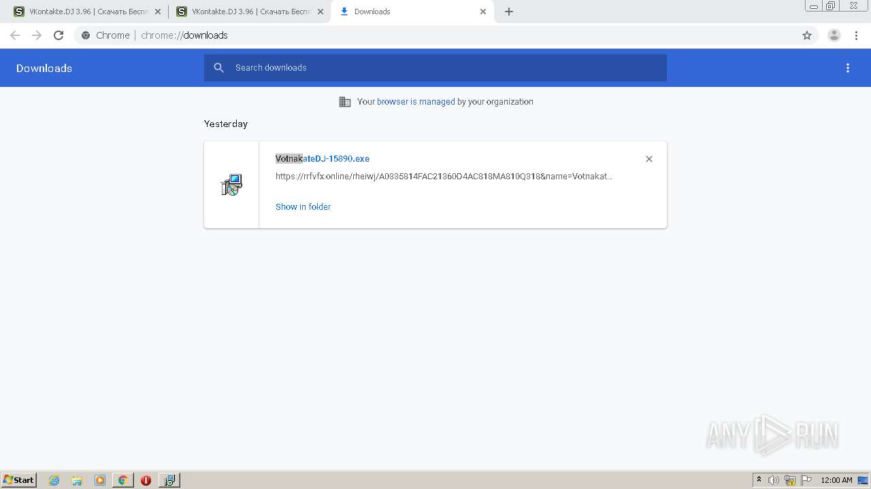Screen dimensions: 871x489
Task: Close the first VKontakte.DJ tab
Action: pos(158,12)
